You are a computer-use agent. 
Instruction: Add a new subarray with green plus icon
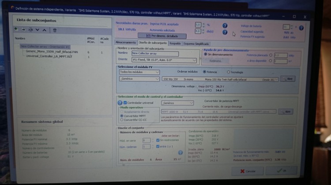click(16, 29)
